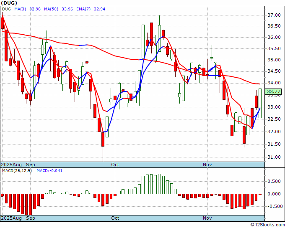Click the EMA(7) value 32.94
The width and height of the screenshot is (285, 228).
pyautogui.click(x=100, y=9)
